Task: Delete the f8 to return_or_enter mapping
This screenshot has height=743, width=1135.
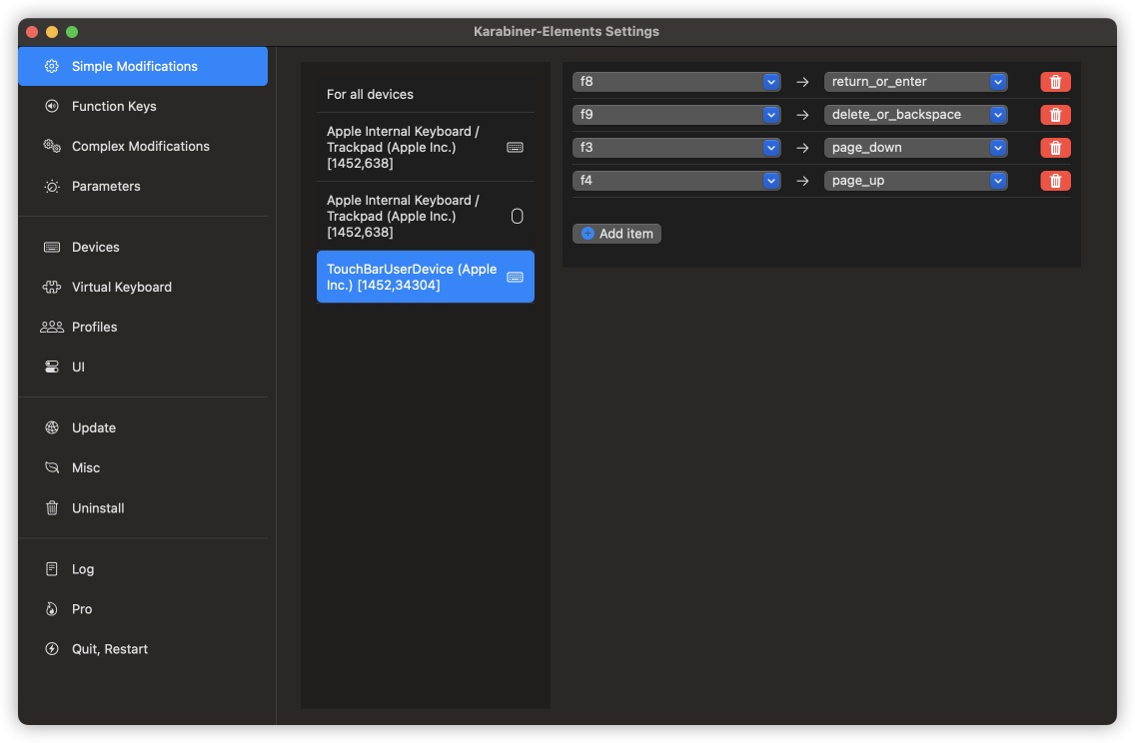Action: (x=1055, y=82)
